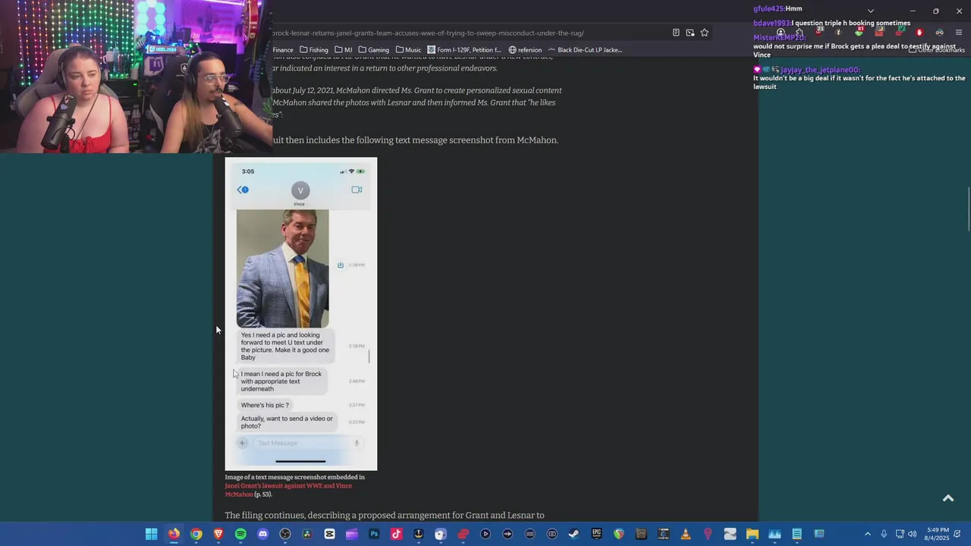971x546 pixels.
Task: Click chat username bdave1993
Action: [772, 24]
